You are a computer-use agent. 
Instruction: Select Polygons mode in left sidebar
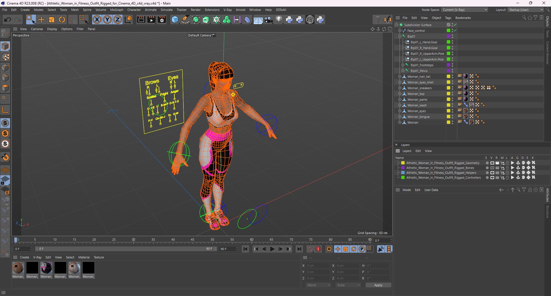click(x=5, y=88)
